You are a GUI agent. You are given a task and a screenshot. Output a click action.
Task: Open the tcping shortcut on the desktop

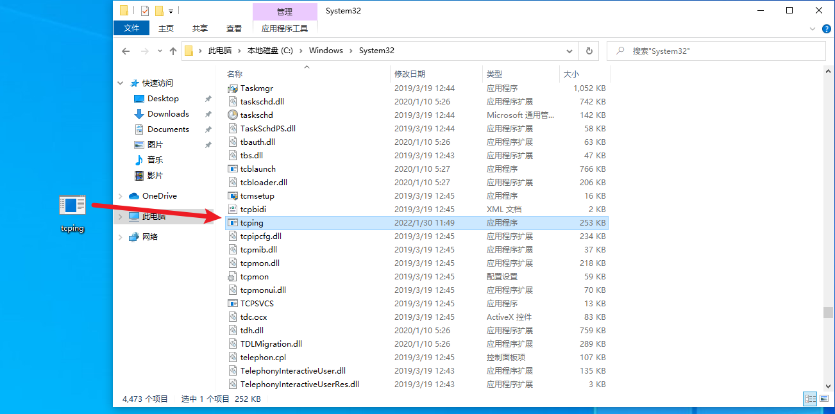pos(72,213)
